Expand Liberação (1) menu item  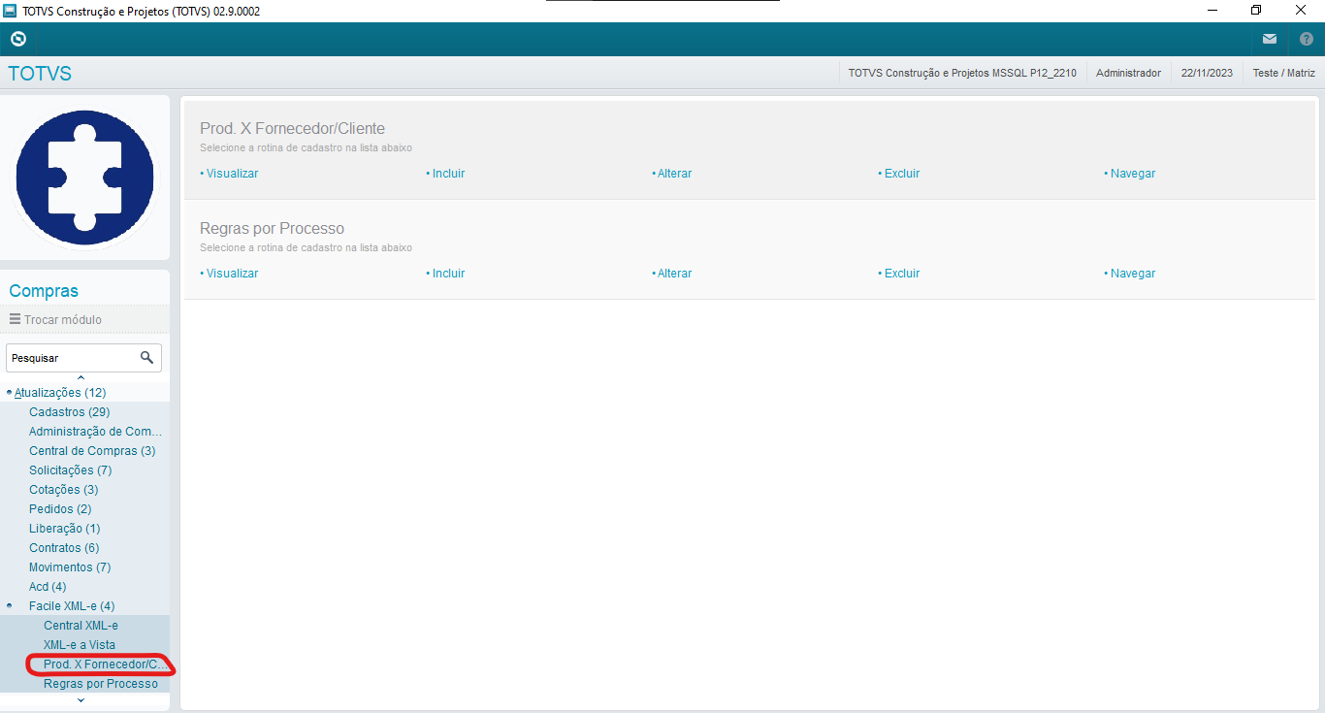point(64,529)
